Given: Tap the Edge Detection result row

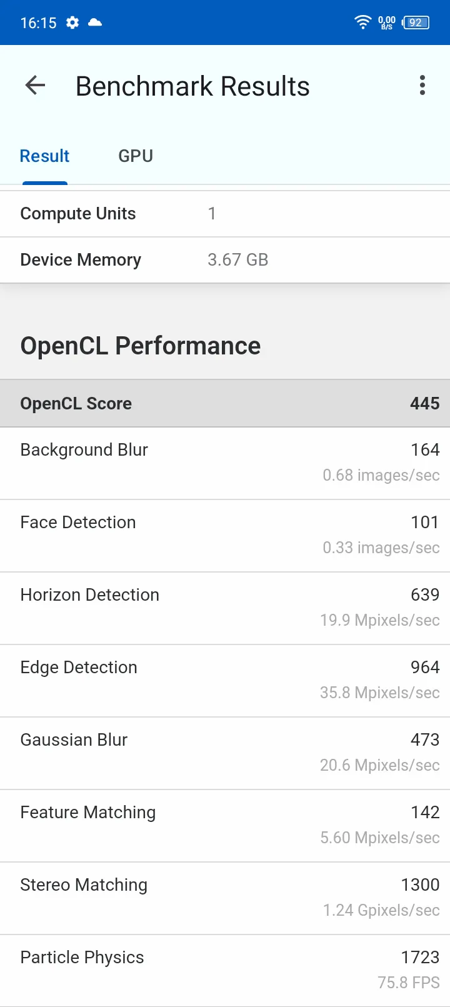Looking at the screenshot, I should [225, 681].
